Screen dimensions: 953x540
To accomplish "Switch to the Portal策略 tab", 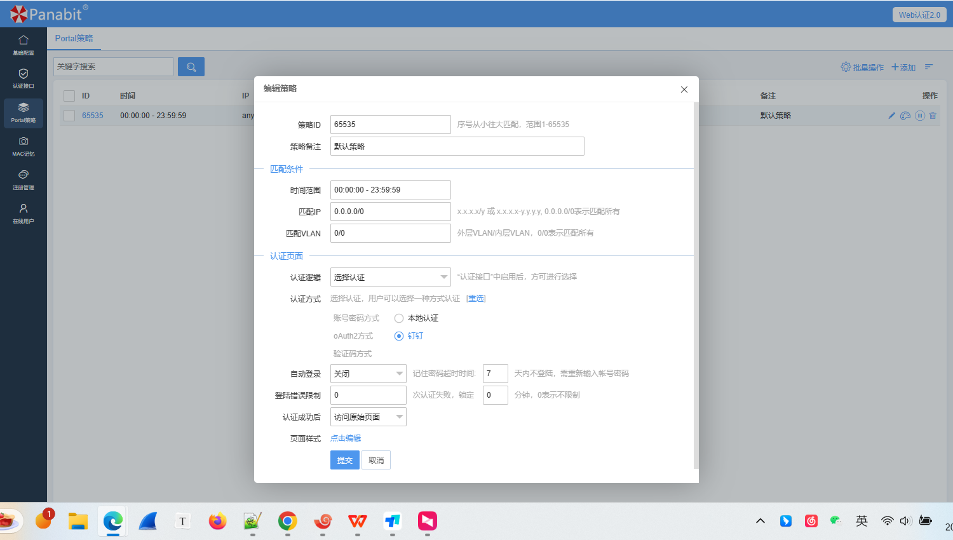I will (x=74, y=38).
